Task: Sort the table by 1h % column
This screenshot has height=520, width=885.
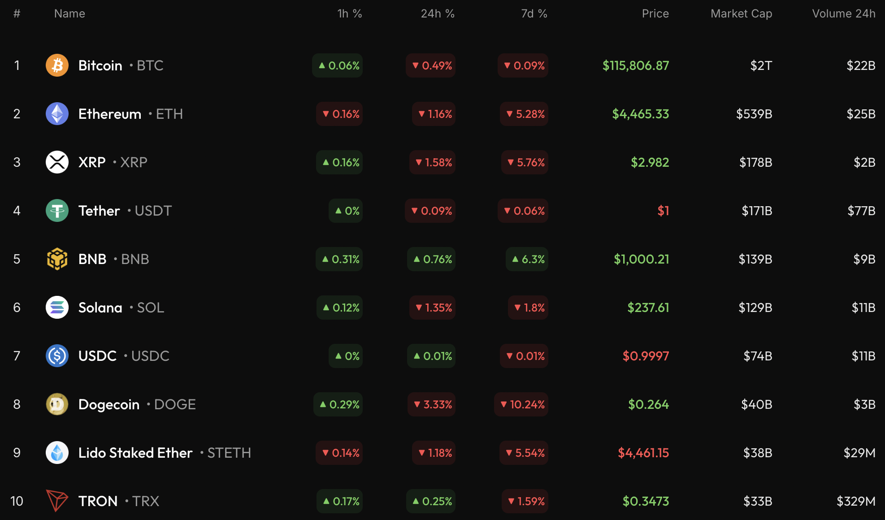Action: coord(350,13)
